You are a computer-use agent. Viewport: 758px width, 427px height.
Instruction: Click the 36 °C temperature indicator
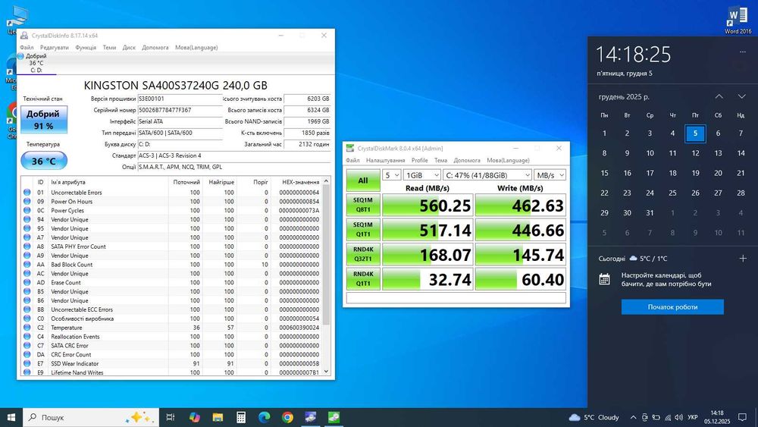(x=43, y=161)
